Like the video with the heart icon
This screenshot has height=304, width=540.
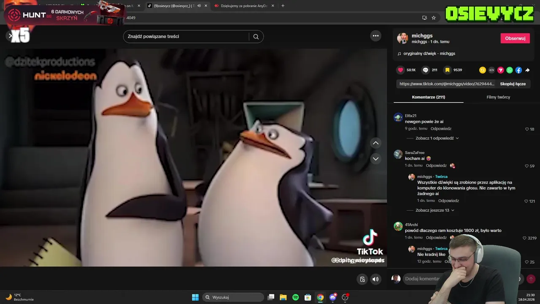tap(400, 70)
